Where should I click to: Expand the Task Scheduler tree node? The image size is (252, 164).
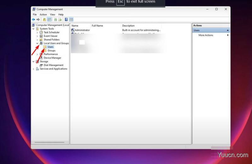(x=37, y=33)
